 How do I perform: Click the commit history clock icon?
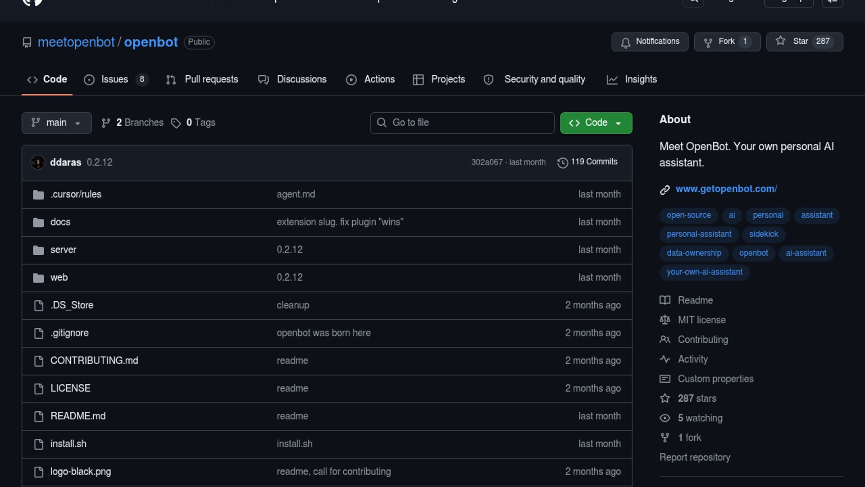pyautogui.click(x=562, y=162)
